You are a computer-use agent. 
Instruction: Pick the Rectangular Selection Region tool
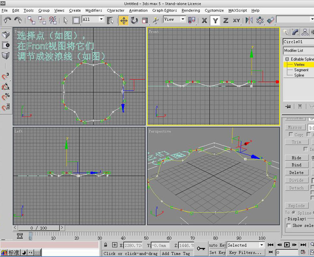(76, 20)
